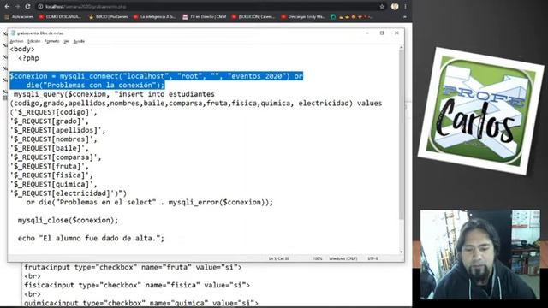Click the Windows (CRLF) status bar entry
548x308 pixels.
(342, 258)
